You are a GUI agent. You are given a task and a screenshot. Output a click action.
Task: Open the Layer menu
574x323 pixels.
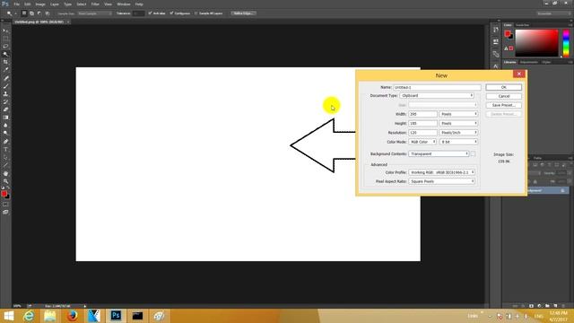click(55, 4)
